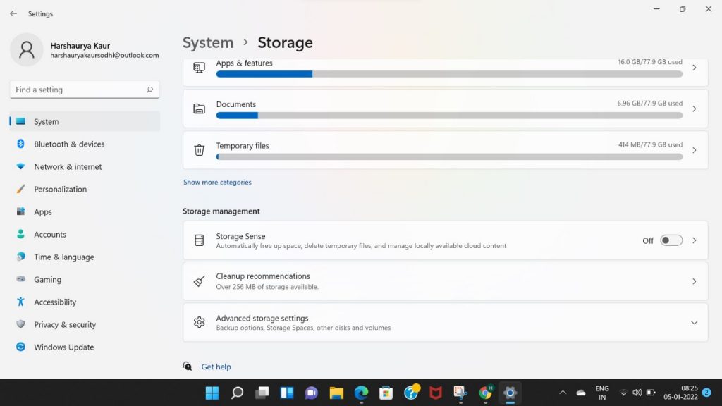Click System in the breadcrumb

pyautogui.click(x=208, y=43)
